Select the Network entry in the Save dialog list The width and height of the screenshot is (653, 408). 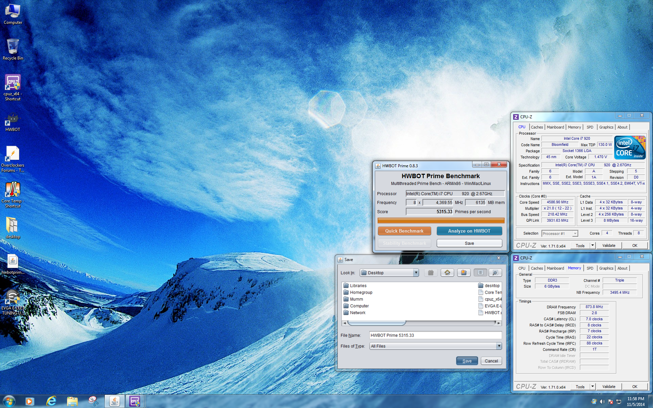pyautogui.click(x=354, y=313)
